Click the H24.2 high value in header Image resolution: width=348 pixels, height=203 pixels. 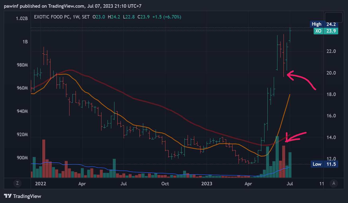coord(114,17)
